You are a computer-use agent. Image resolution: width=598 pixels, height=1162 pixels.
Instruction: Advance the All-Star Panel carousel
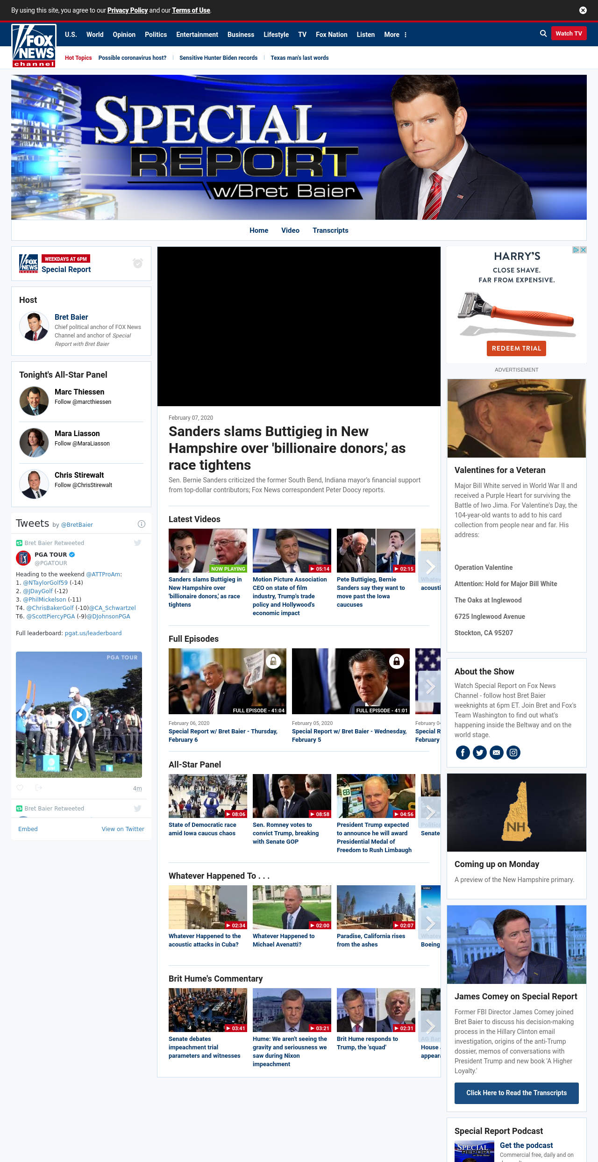click(x=430, y=812)
